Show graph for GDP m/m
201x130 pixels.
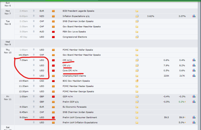[x=194, y=96]
